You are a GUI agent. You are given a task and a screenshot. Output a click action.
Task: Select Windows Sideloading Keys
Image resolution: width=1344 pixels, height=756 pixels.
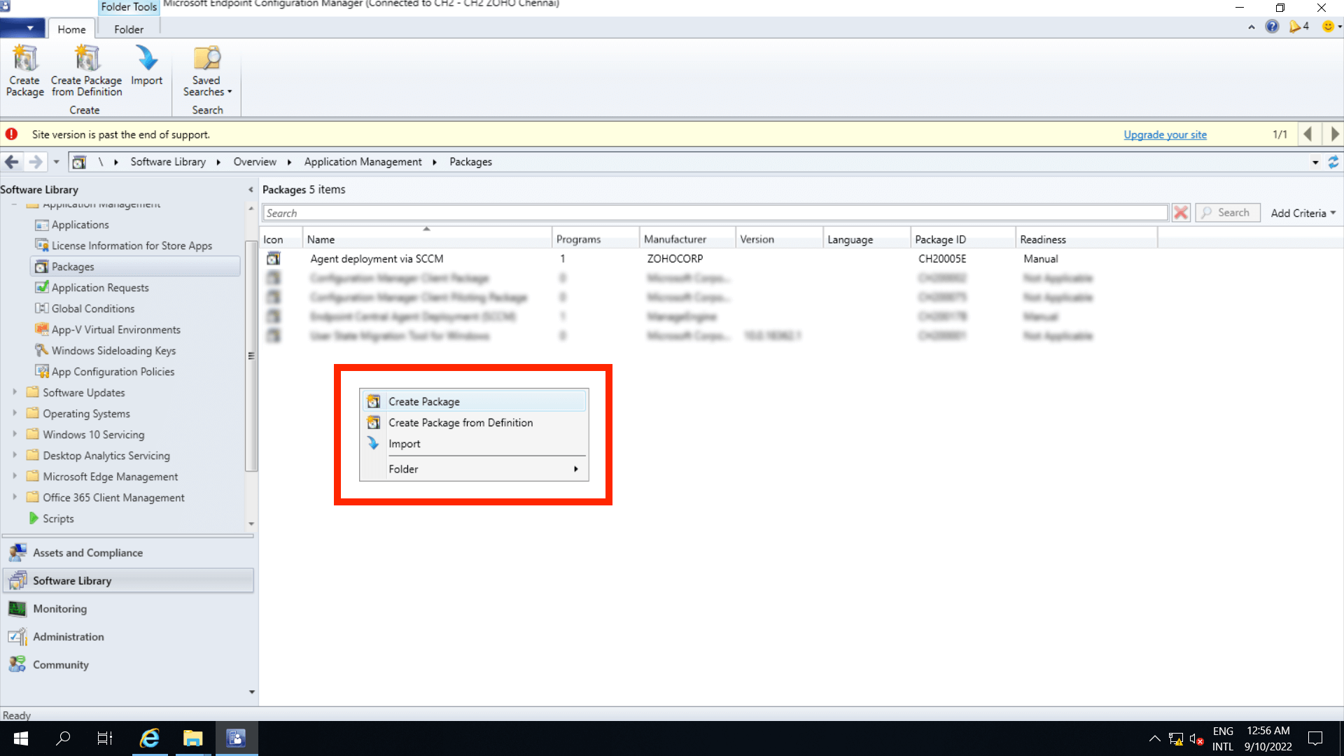coord(113,350)
